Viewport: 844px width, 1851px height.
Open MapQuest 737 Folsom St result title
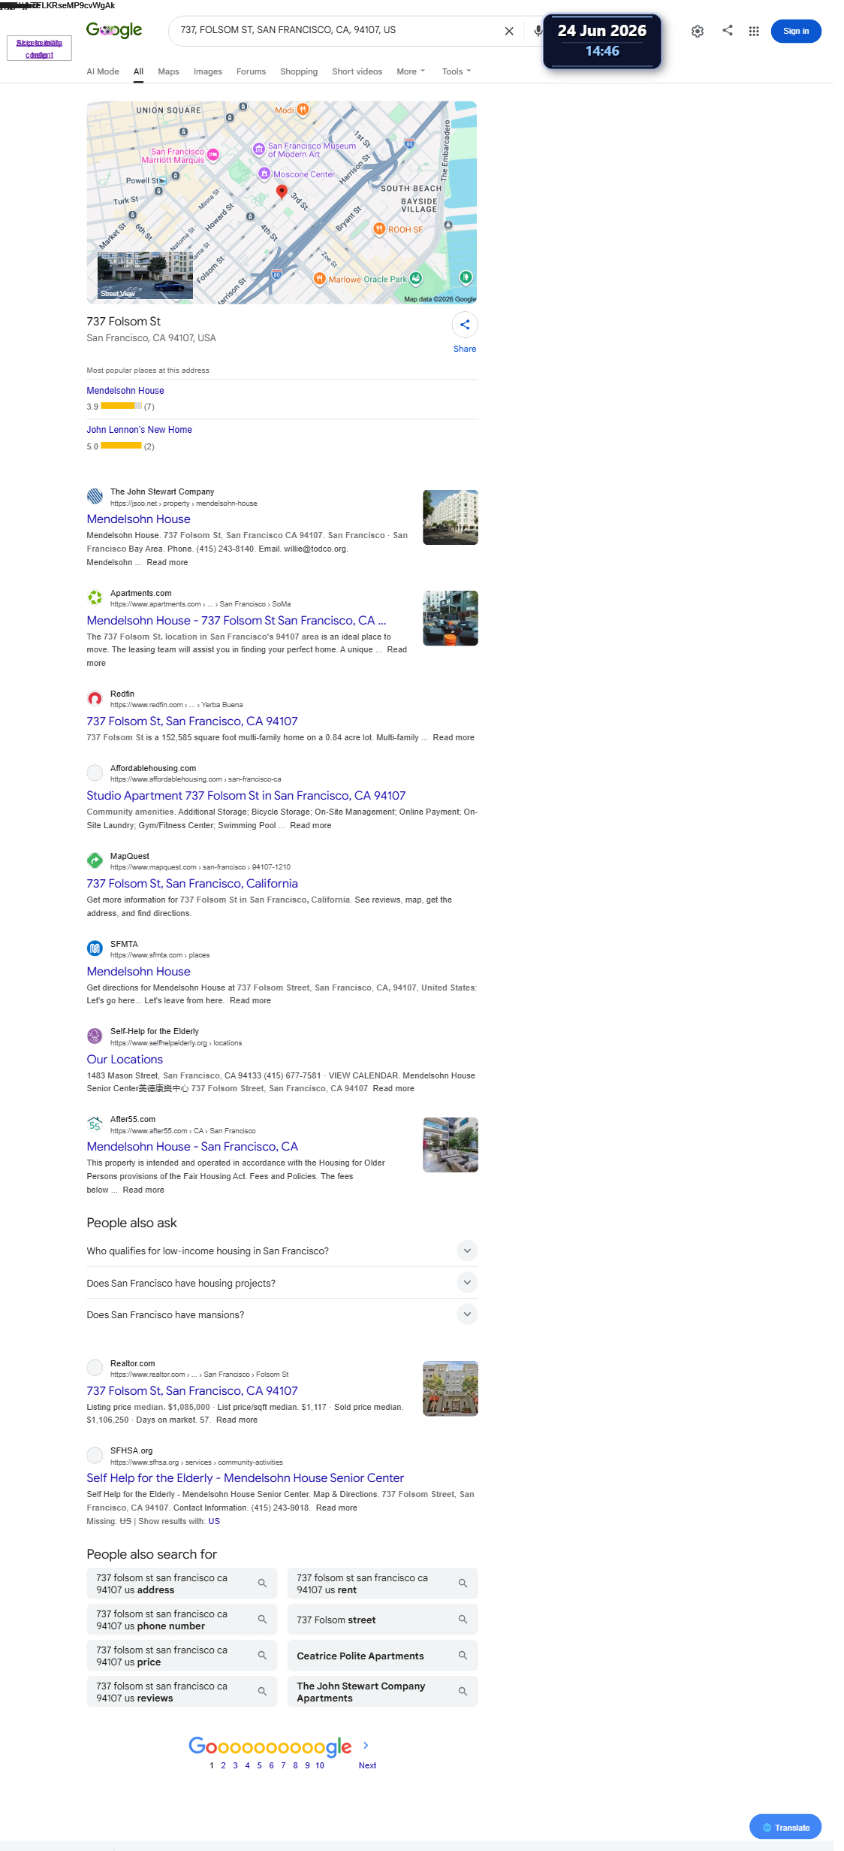click(x=192, y=884)
